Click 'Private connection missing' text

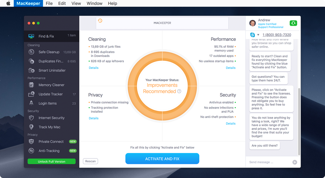pos(109,102)
